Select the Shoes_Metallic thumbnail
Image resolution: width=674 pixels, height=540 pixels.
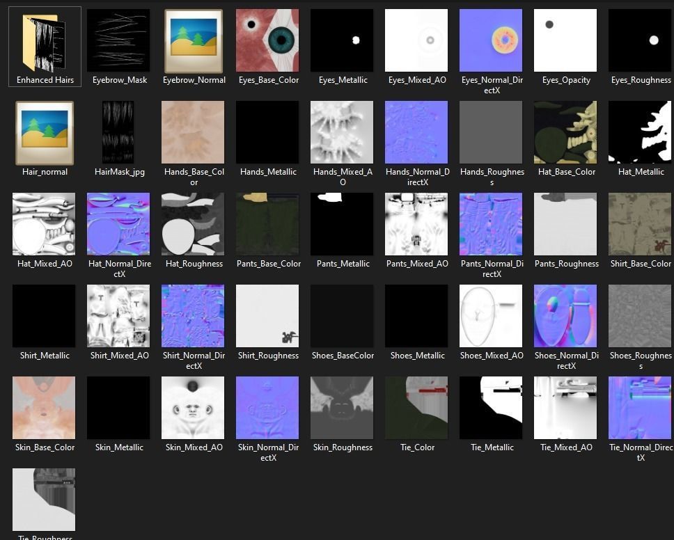tap(416, 316)
